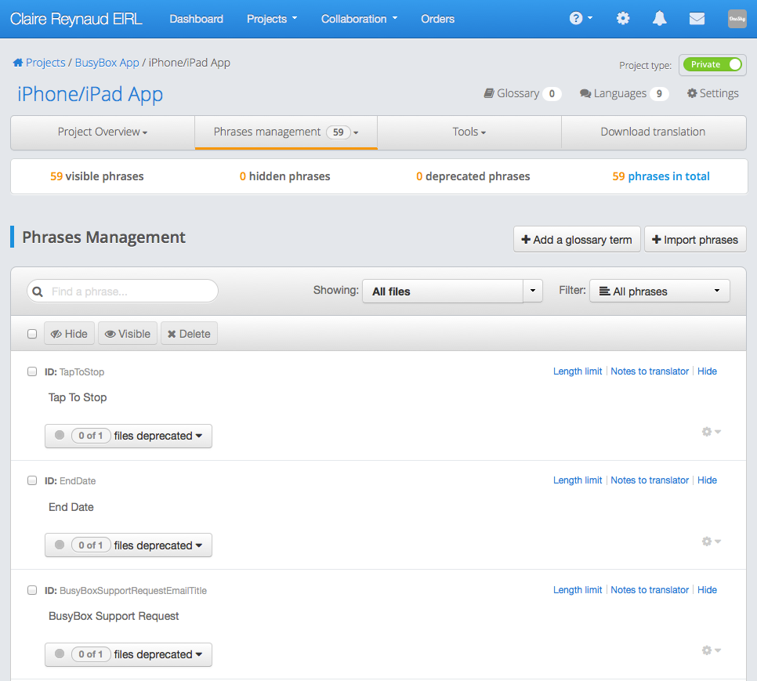The image size is (757, 681).
Task: Select the TapToStop phrase checkbox
Action: coord(32,371)
